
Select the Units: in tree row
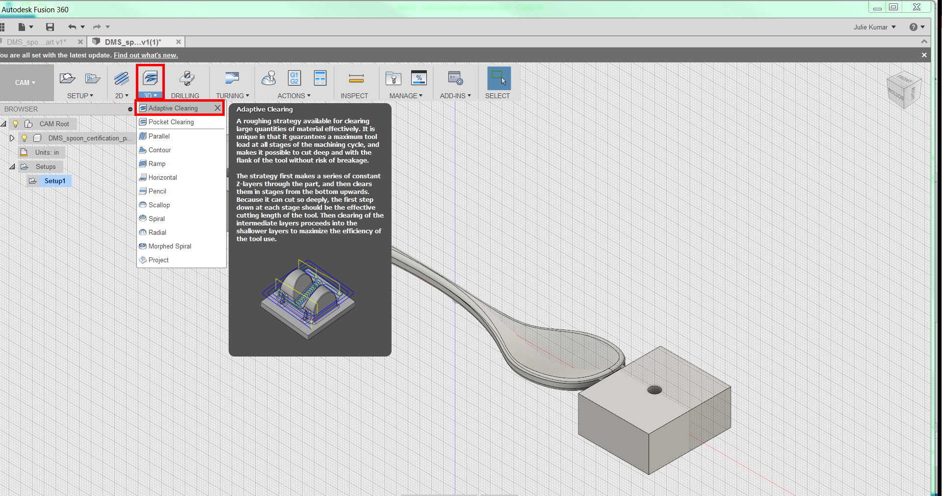click(x=47, y=152)
